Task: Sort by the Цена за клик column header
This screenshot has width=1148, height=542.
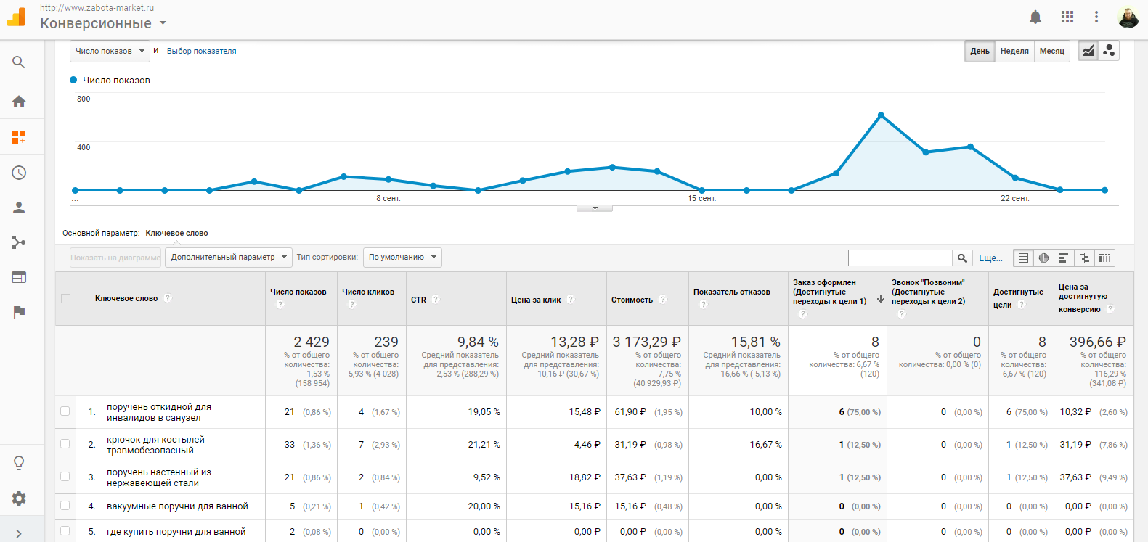Action: [536, 300]
